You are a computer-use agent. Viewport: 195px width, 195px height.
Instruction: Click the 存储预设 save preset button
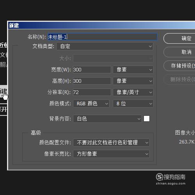[179, 66]
